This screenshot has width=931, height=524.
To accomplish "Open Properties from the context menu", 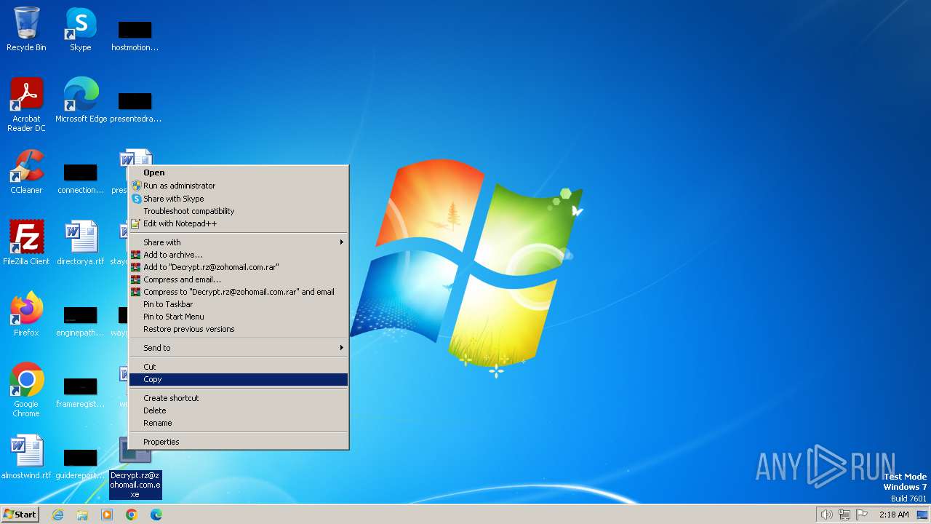I will (239, 442).
